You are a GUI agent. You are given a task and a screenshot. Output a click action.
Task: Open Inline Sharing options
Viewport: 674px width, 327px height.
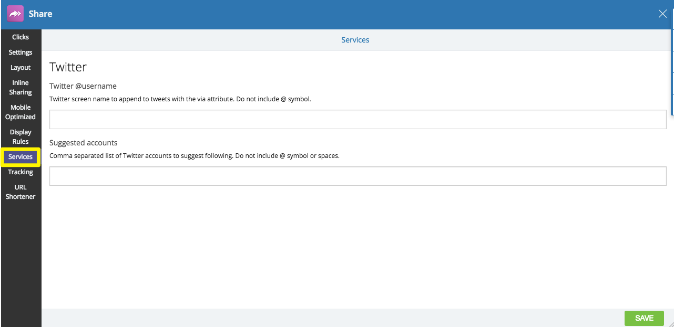pos(21,88)
